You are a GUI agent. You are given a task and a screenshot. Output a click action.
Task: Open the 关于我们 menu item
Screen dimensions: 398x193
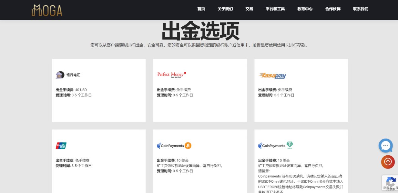pyautogui.click(x=225, y=9)
